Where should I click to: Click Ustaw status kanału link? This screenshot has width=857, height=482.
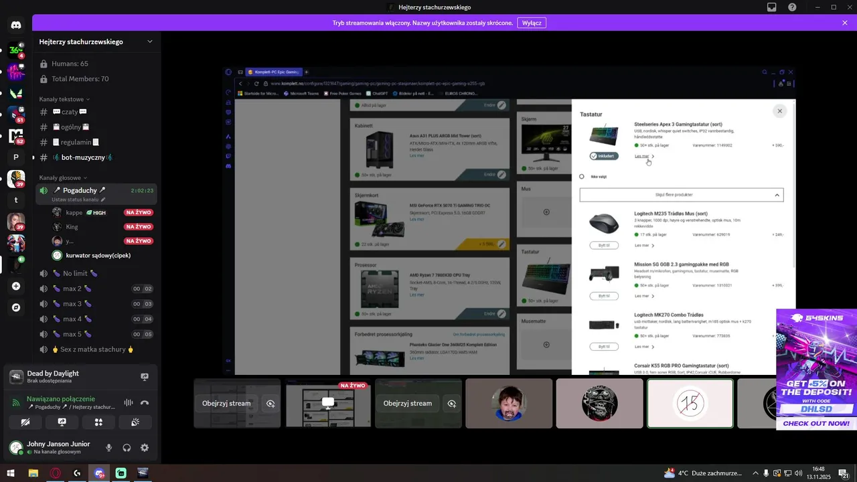[x=78, y=200]
